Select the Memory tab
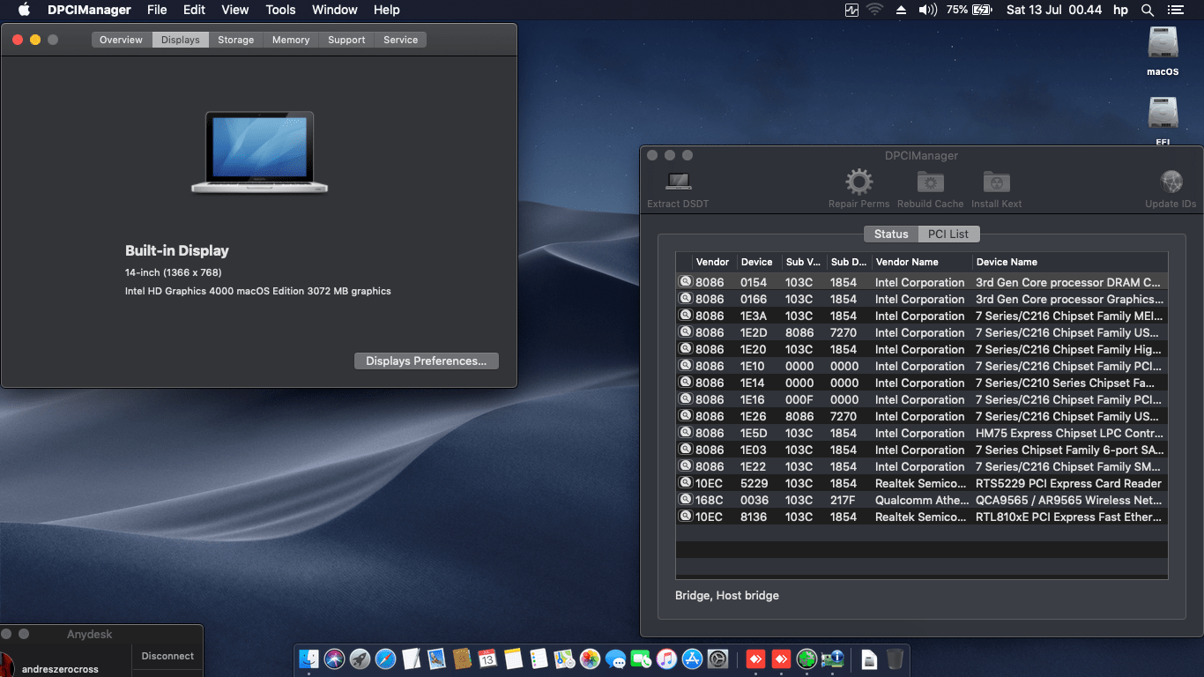Image resolution: width=1204 pixels, height=677 pixels. coord(291,40)
